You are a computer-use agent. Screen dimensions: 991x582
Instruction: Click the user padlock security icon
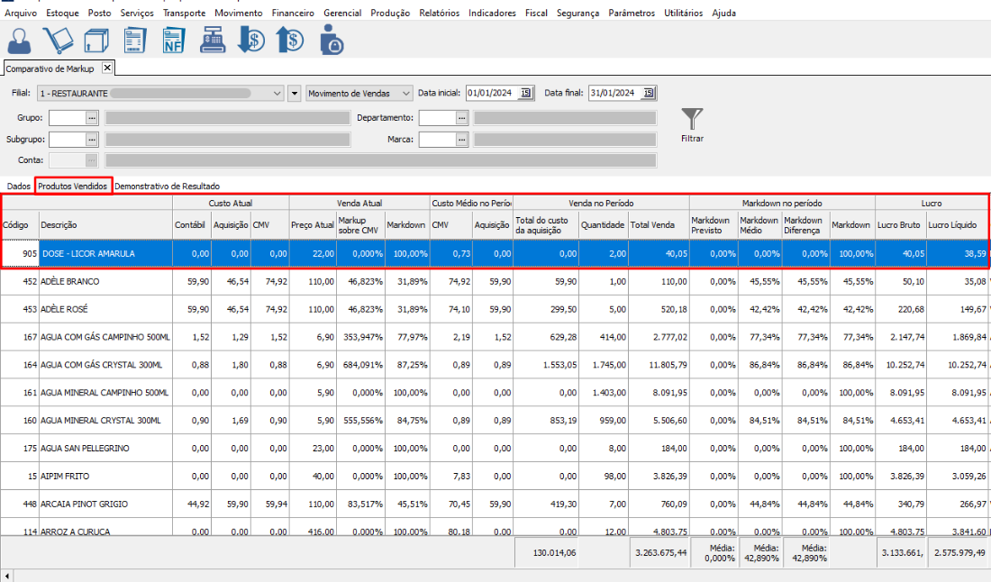click(x=331, y=41)
